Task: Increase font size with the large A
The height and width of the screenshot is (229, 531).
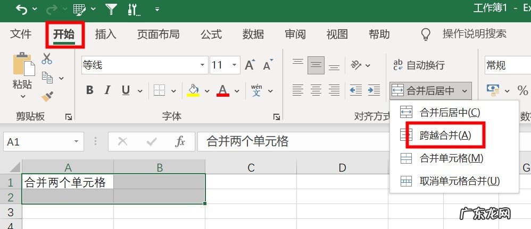Action: (250, 65)
